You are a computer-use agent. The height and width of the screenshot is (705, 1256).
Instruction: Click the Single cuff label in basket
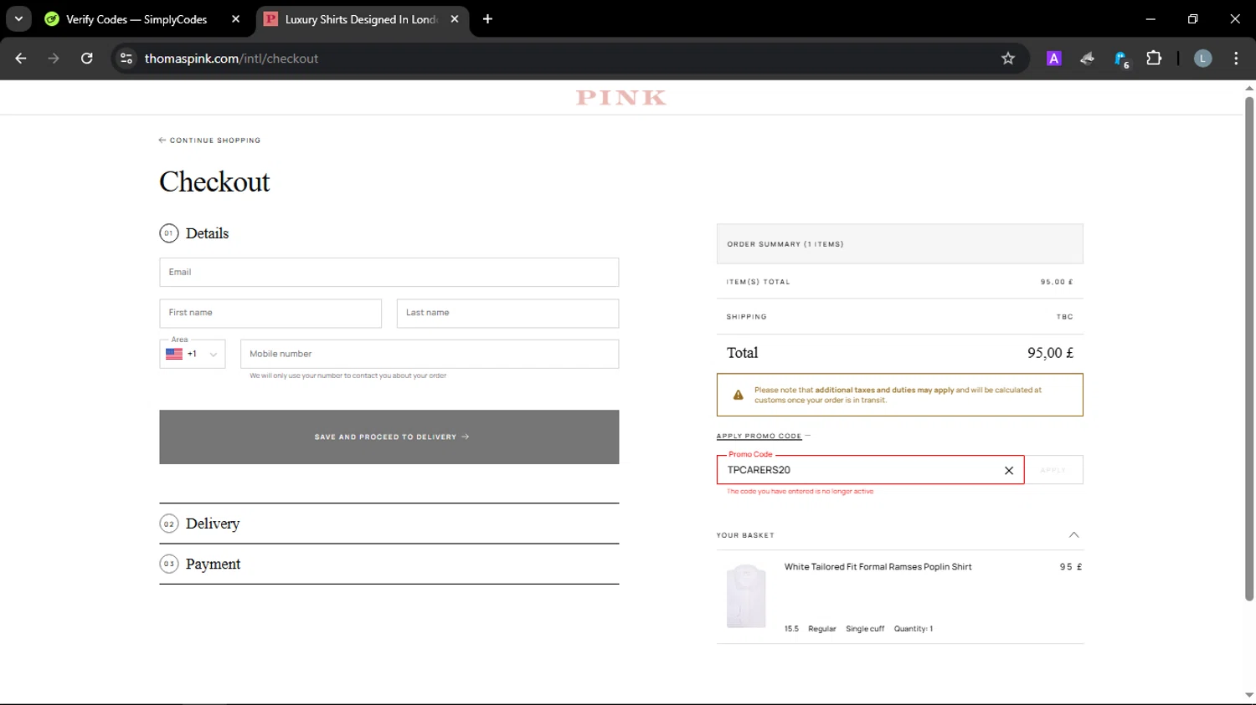(x=865, y=629)
